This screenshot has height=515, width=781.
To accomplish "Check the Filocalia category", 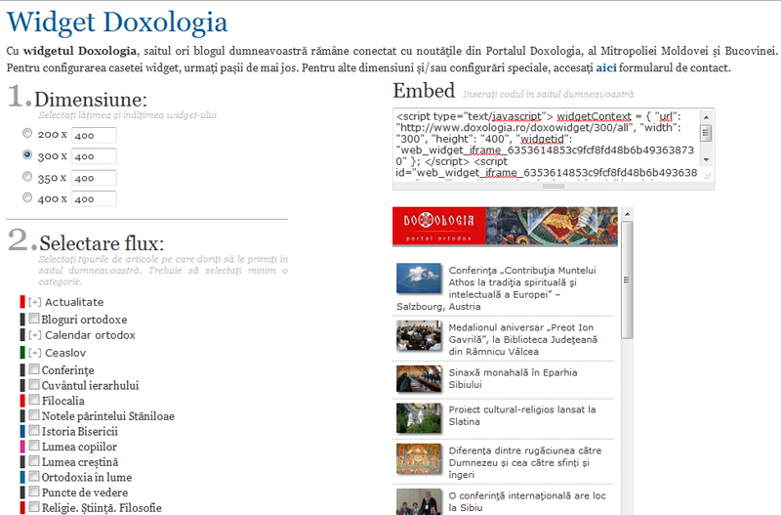I will pos(34,401).
